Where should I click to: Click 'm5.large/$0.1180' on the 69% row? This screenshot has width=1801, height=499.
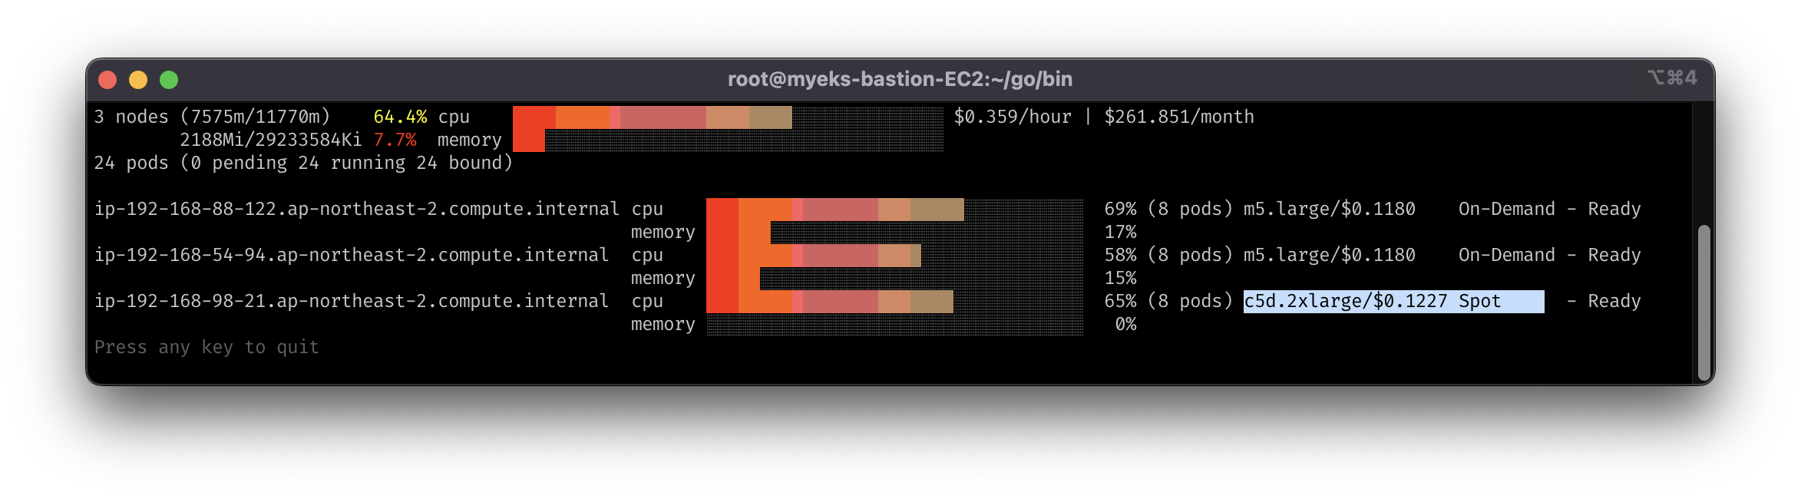pos(1329,209)
